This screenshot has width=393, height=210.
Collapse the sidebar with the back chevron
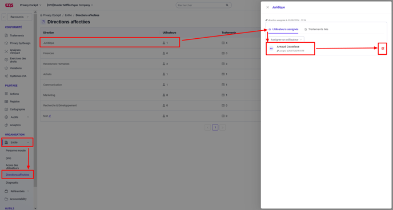click(x=4, y=17)
